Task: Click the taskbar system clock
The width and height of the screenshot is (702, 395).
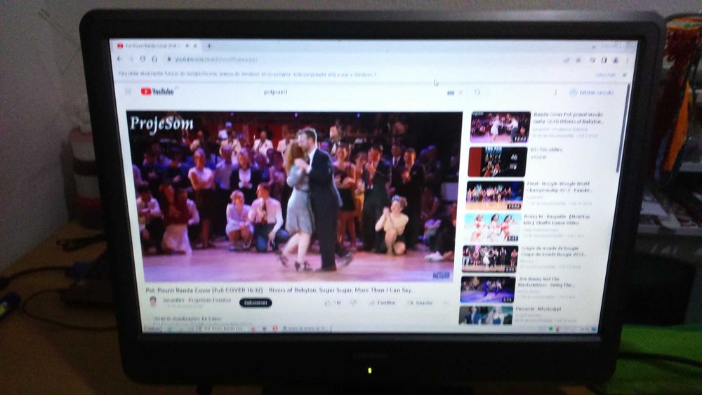Action: click(584, 330)
